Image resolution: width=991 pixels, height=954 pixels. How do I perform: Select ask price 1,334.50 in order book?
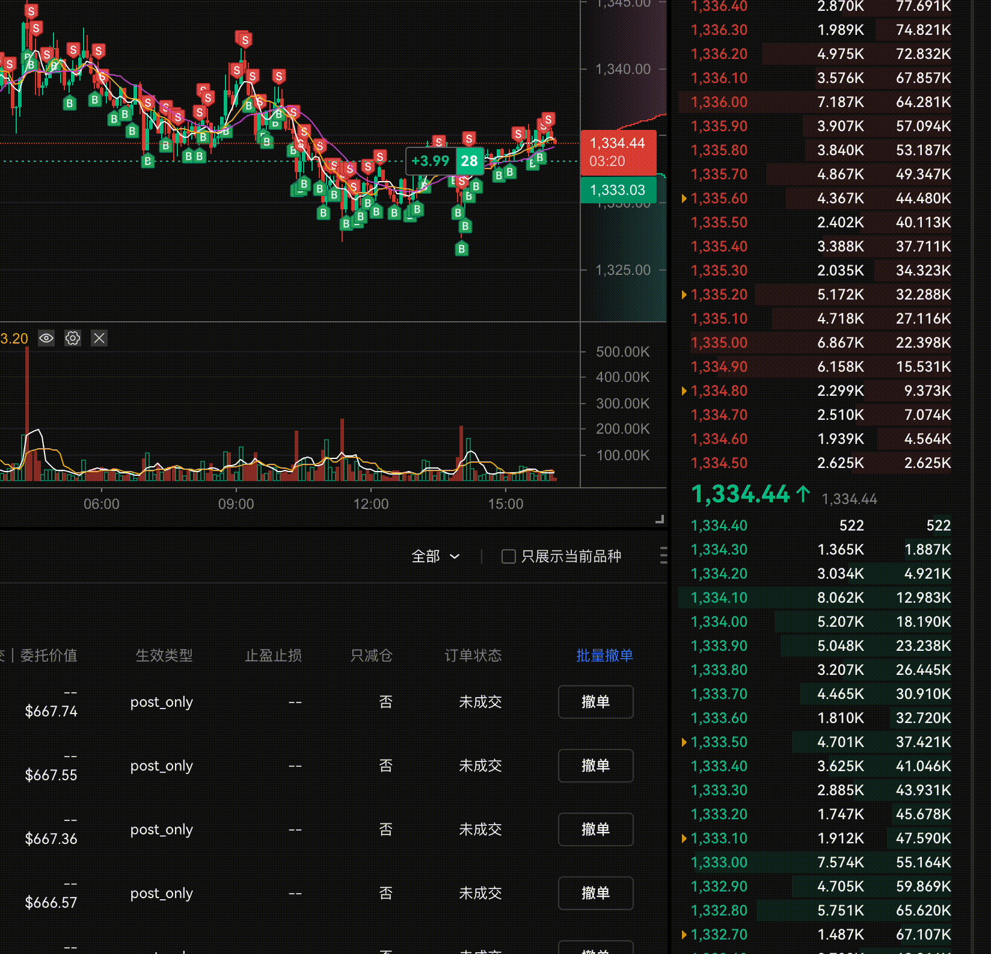click(x=719, y=463)
